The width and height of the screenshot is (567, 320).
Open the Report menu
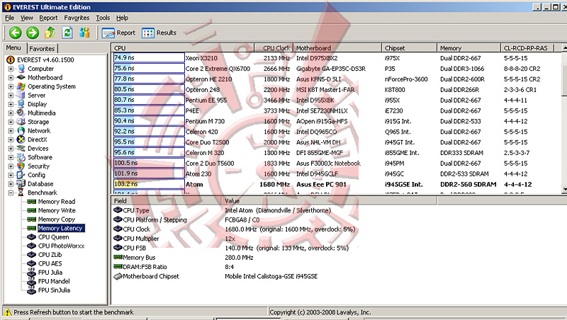(48, 18)
